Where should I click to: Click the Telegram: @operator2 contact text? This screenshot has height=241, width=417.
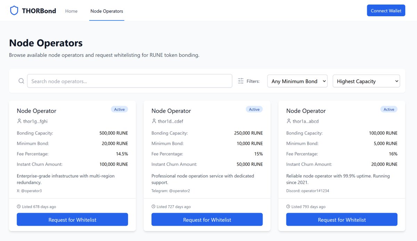pos(171,191)
